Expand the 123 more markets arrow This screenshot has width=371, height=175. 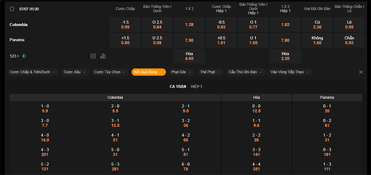14,56
